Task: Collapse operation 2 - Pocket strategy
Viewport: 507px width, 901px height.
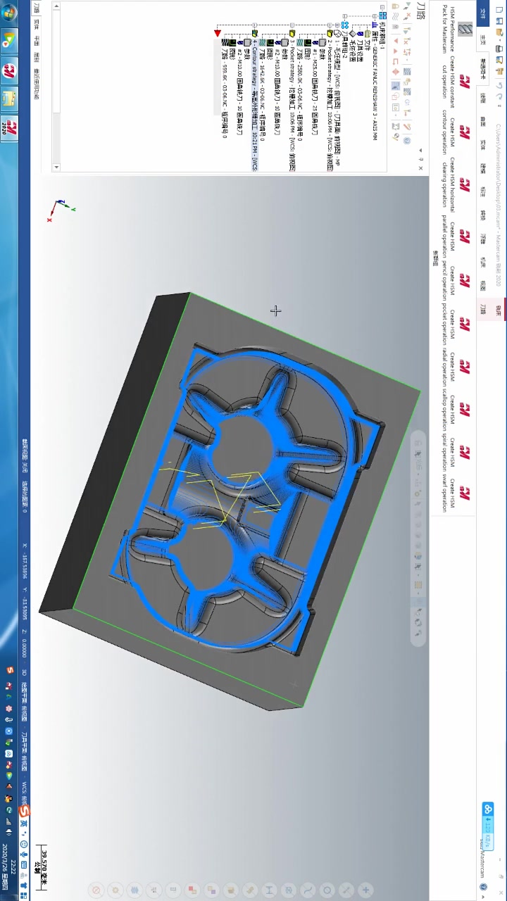Action: click(x=329, y=25)
